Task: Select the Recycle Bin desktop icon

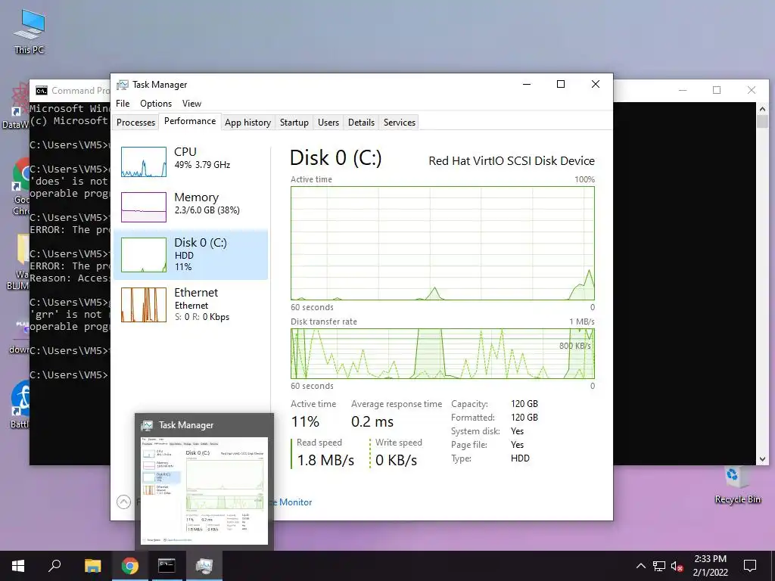Action: (737, 485)
